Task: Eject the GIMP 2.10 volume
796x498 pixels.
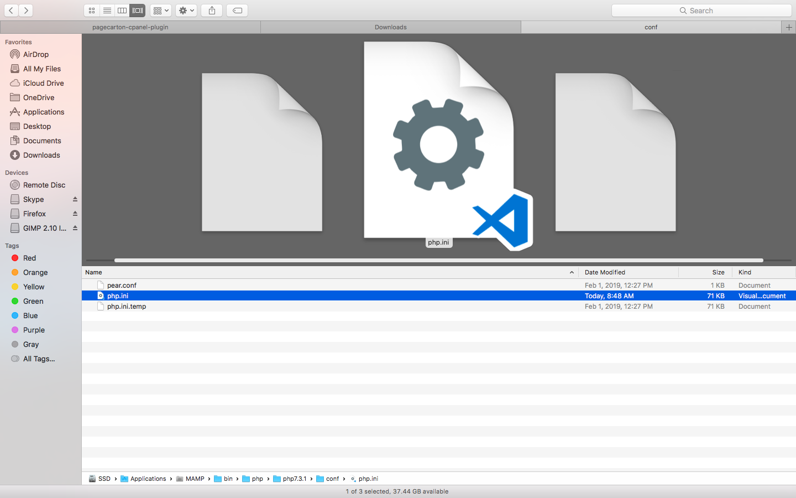Action: click(x=75, y=228)
